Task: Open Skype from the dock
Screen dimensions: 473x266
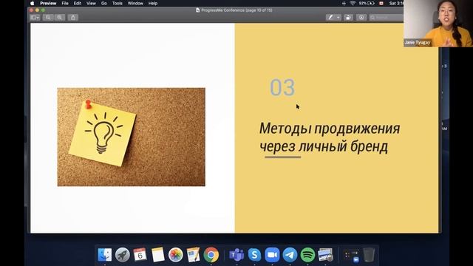Action: 254,255
